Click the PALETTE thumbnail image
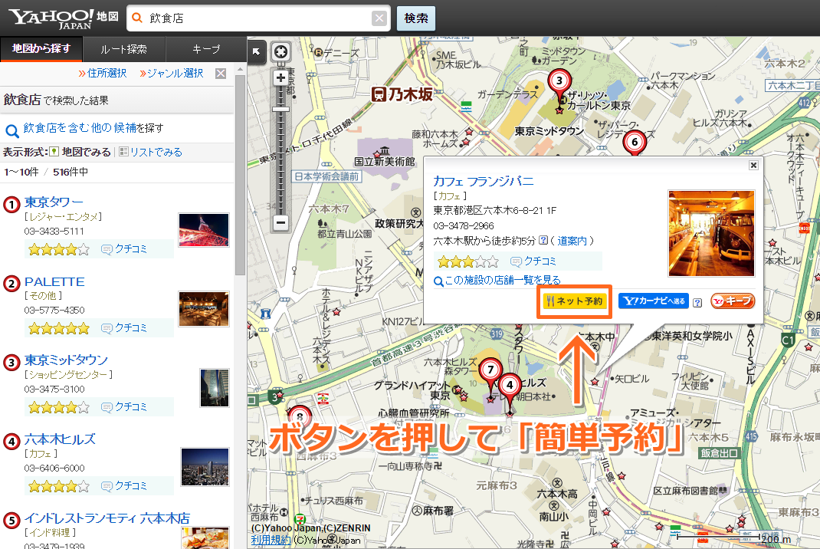The height and width of the screenshot is (549, 820). [x=204, y=309]
